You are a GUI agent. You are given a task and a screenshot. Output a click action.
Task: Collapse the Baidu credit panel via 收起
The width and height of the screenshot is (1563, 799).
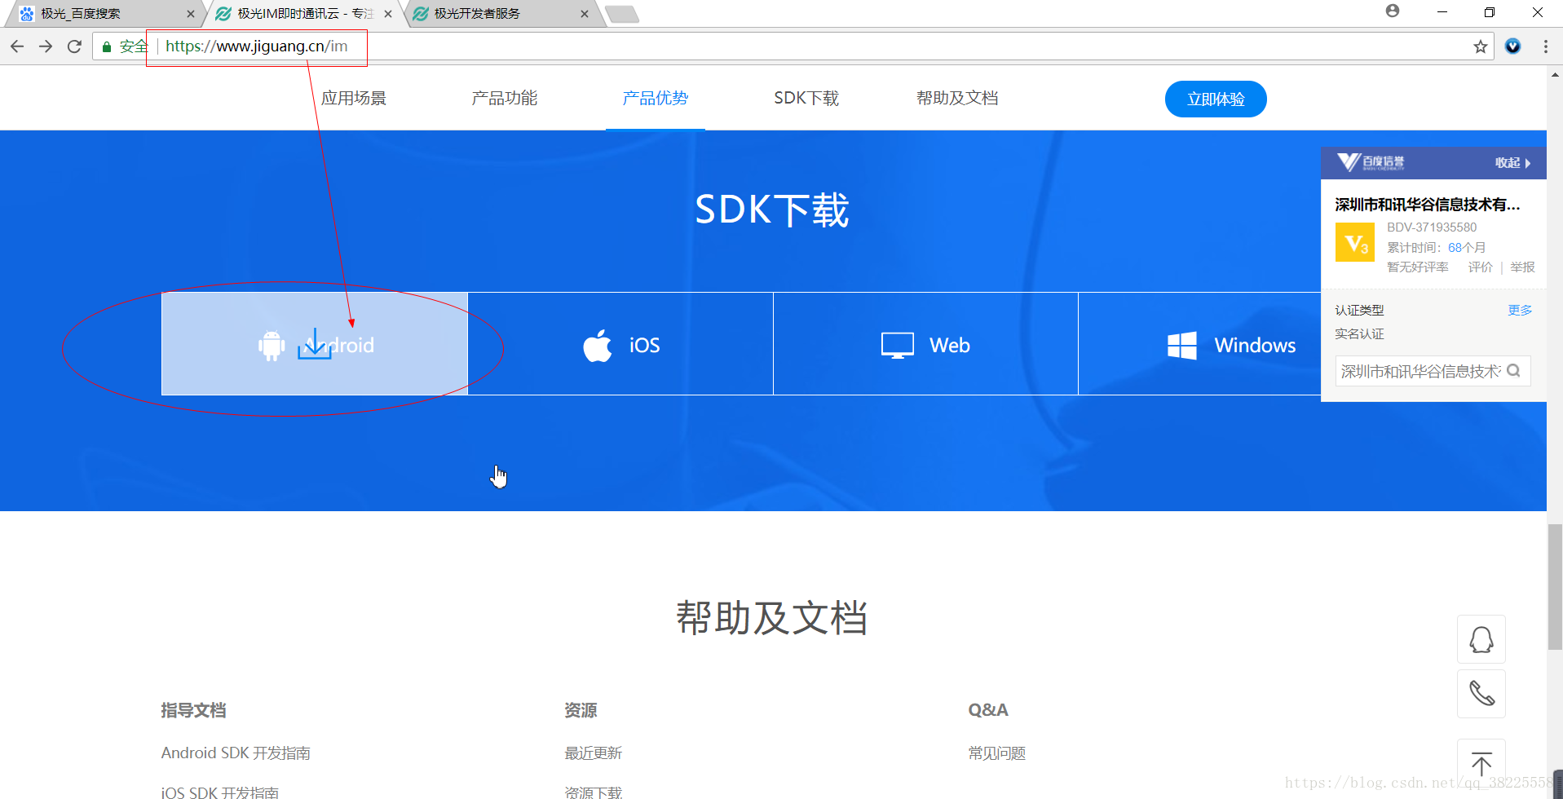(1512, 162)
